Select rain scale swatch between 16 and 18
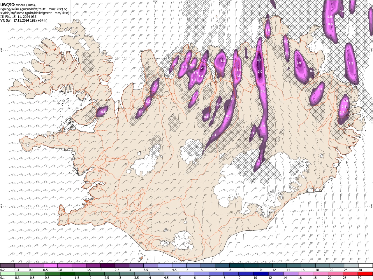 305,274
